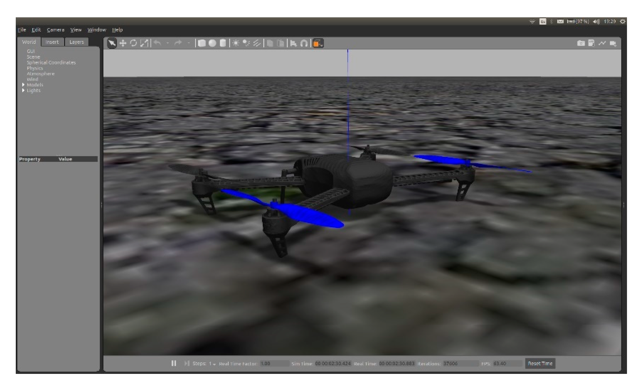This screenshot has width=643, height=387.
Task: Click the Reset Time button
Action: [x=540, y=363]
